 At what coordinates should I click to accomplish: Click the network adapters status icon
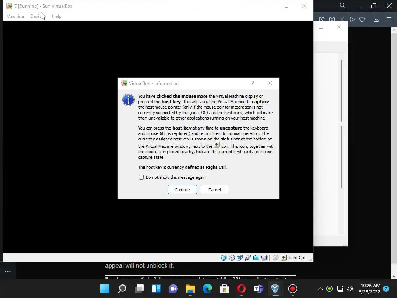click(x=240, y=258)
